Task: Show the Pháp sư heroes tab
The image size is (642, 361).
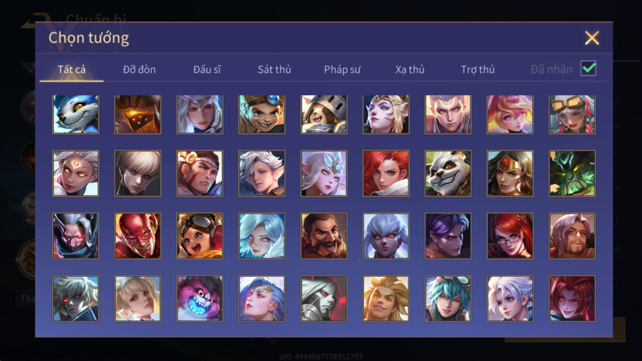Action: pos(342,70)
